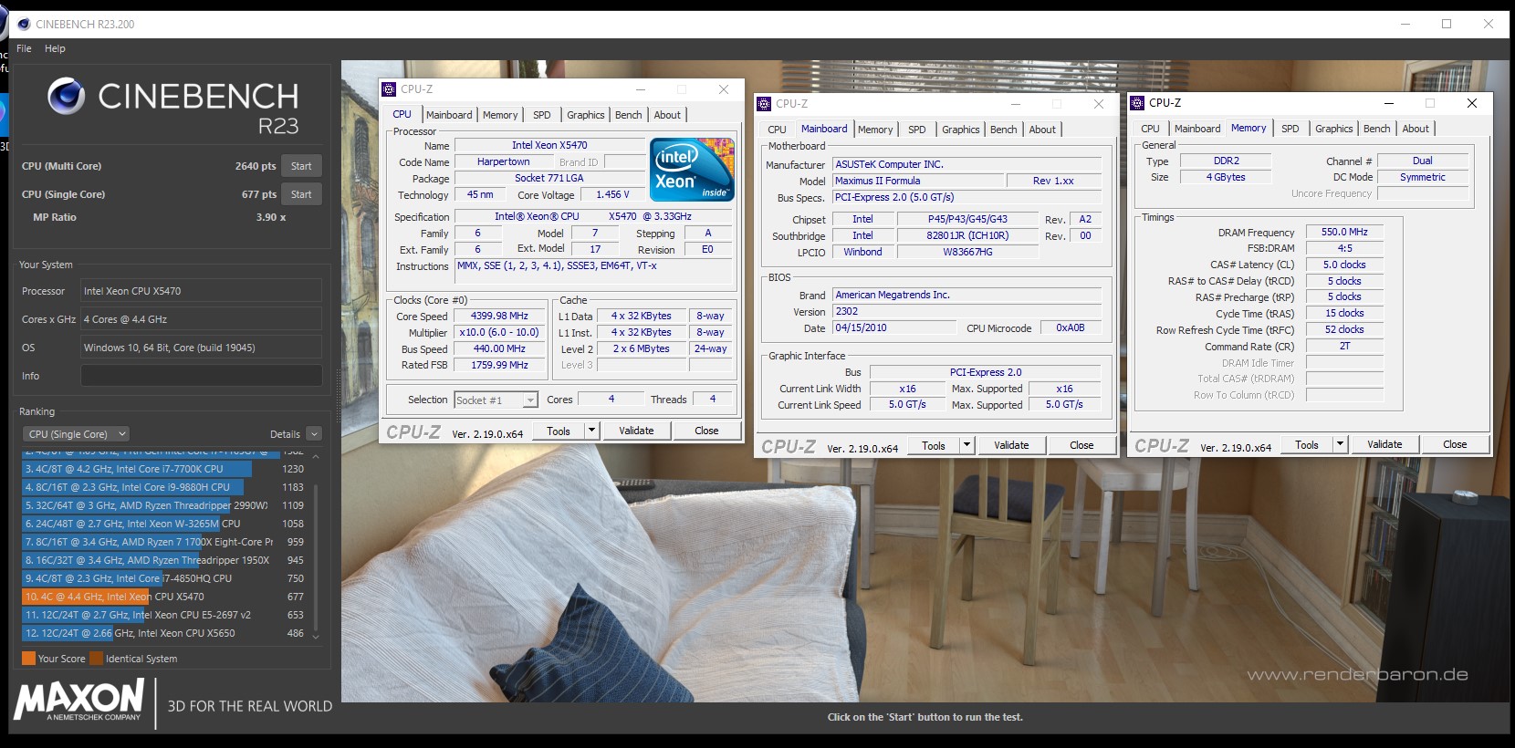The height and width of the screenshot is (748, 1515).
Task: Click Close in the Memory CPU-Z window
Action: click(x=1455, y=444)
